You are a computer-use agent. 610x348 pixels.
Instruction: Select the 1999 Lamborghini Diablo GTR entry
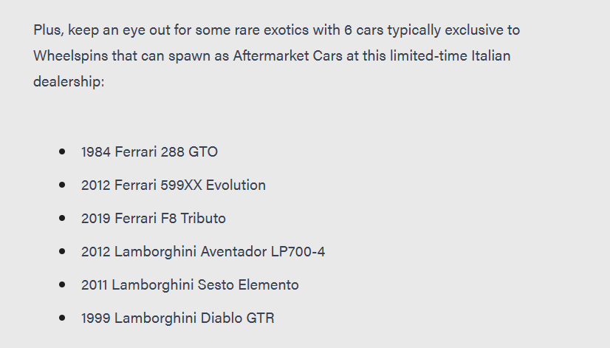coord(178,318)
